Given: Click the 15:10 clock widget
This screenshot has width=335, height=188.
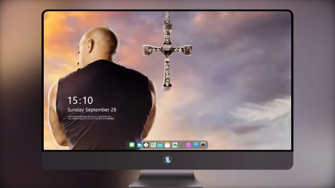Looking at the screenshot, I should (x=80, y=100).
